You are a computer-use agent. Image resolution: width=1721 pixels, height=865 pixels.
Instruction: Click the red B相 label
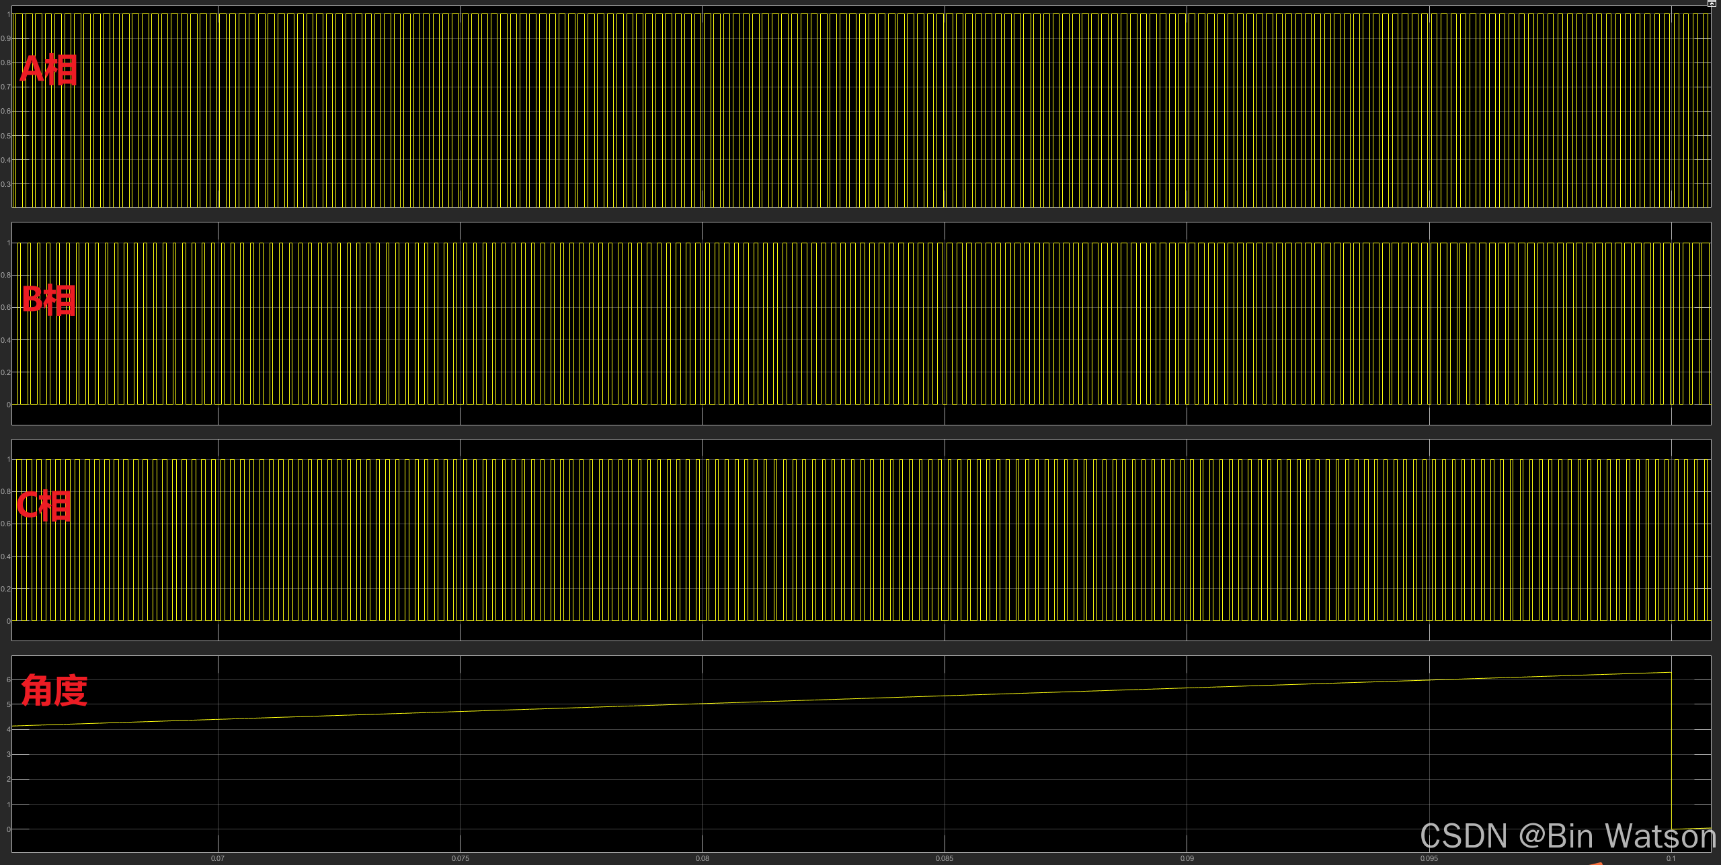coord(49,300)
